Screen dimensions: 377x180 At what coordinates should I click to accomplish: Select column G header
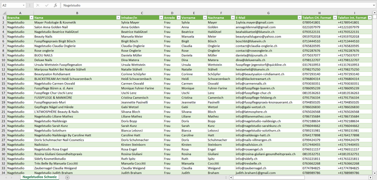pyautogui.click(x=268, y=13)
